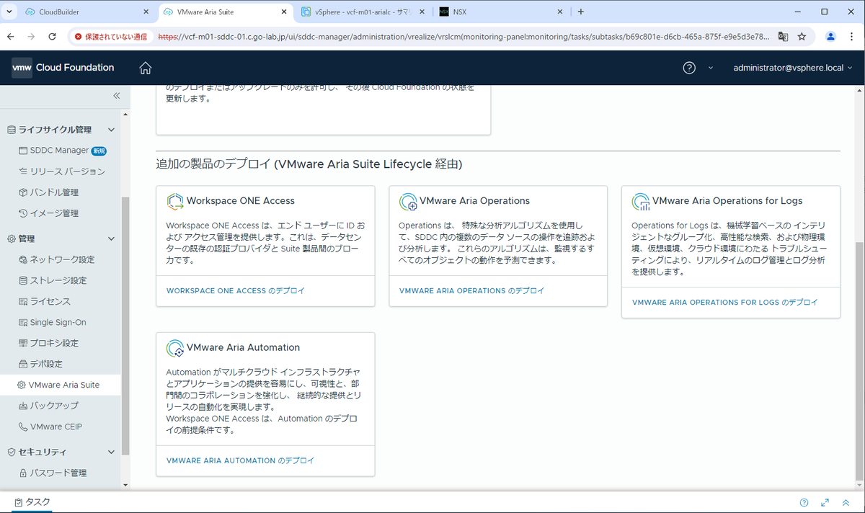Open the tab search dropdown arrow
This screenshot has height=513, width=865.
pos(9,12)
